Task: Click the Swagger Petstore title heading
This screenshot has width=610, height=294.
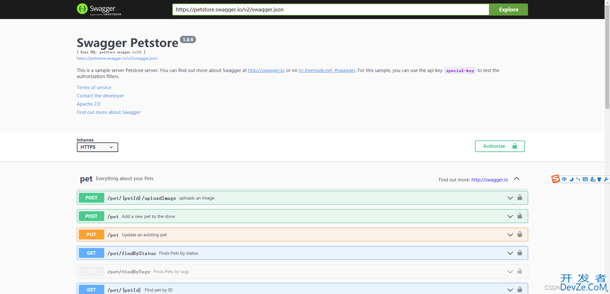Action: coord(127,43)
